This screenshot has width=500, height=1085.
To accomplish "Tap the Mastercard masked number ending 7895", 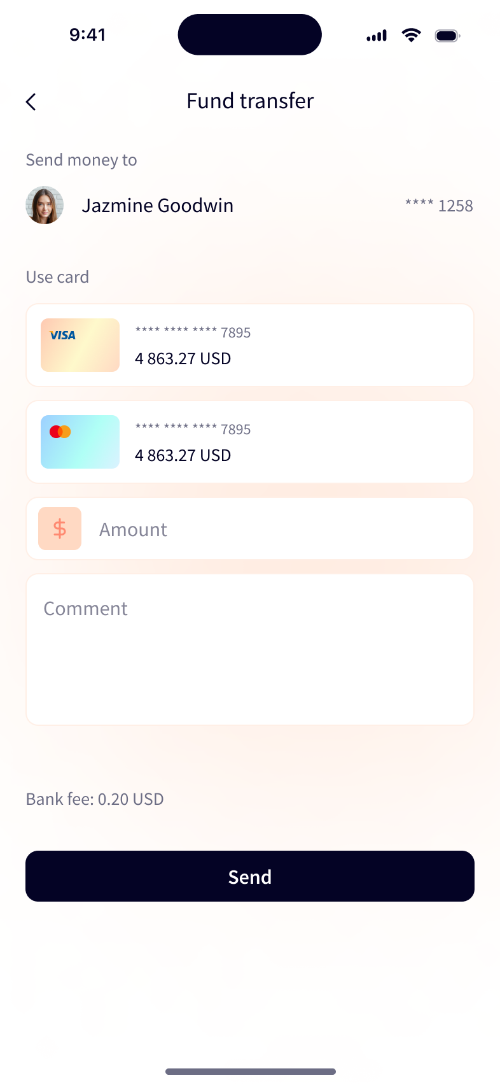I will point(193,429).
